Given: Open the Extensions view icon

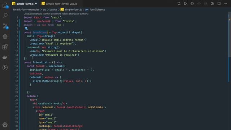Looking at the screenshot, I should [x=5, y=47].
